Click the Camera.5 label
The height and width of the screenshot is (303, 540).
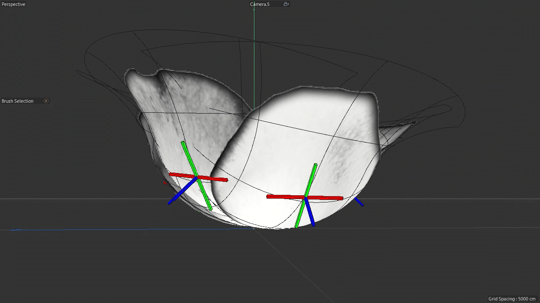click(260, 4)
